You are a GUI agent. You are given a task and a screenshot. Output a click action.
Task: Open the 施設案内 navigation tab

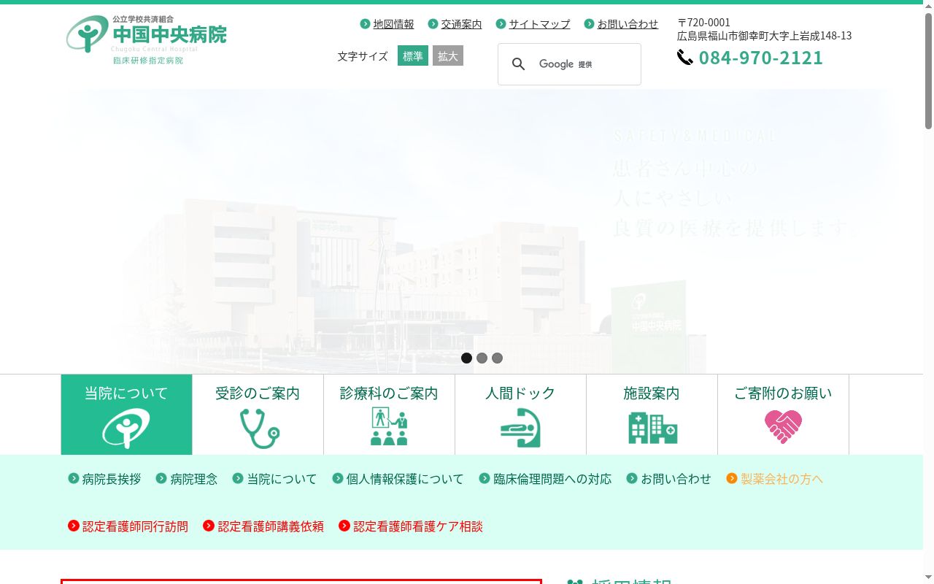point(652,415)
